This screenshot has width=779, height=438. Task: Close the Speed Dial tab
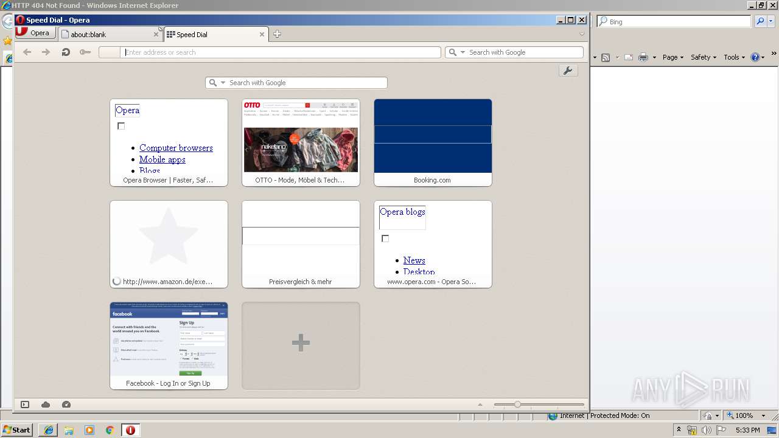point(262,35)
